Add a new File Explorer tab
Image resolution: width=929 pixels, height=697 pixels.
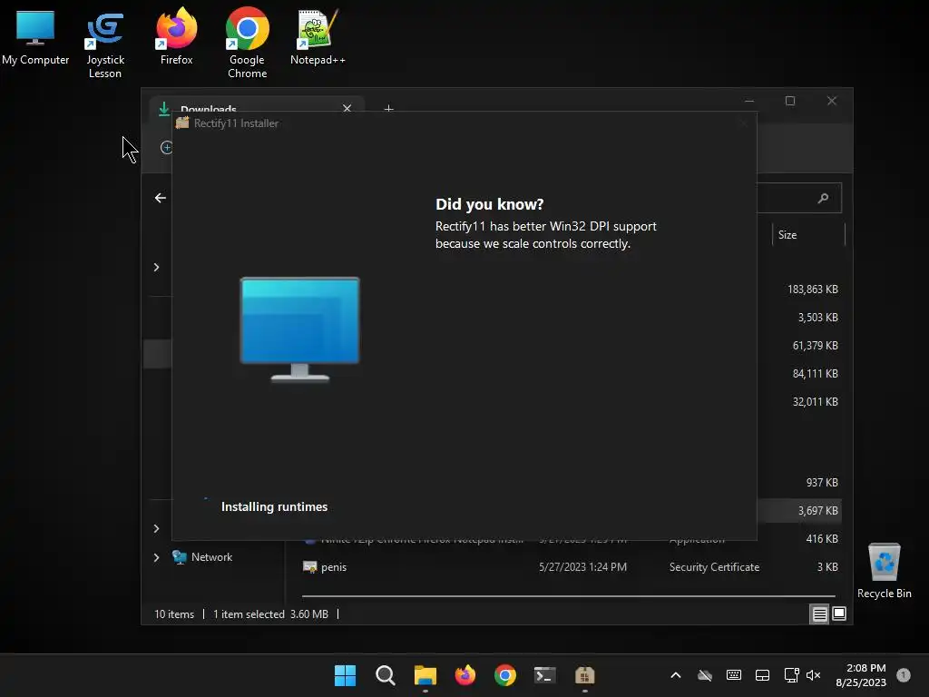pyautogui.click(x=388, y=109)
